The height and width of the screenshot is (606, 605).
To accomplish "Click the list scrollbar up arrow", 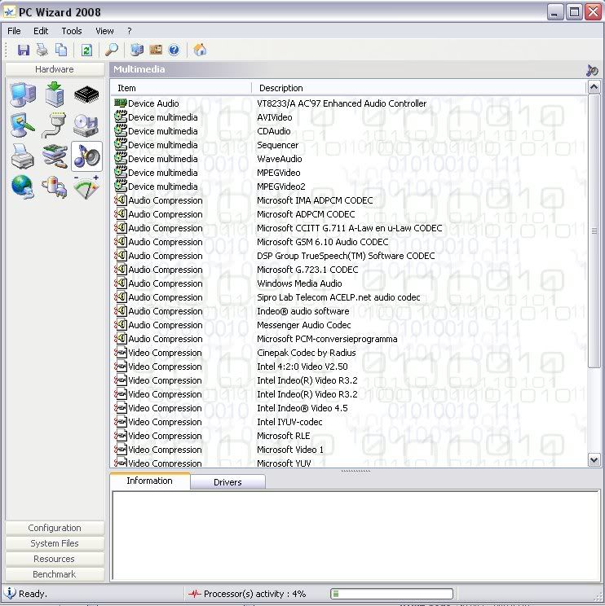I will click(594, 87).
